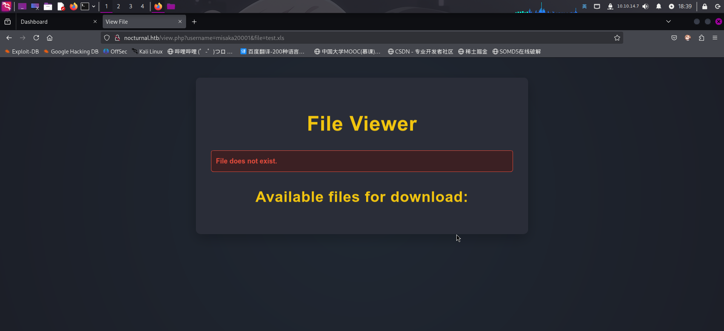Open the Exploit-DB bookmark
The width and height of the screenshot is (724, 331).
pyautogui.click(x=22, y=52)
